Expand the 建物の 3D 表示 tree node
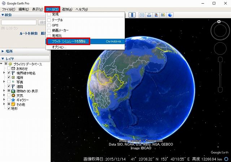231x162 pixels. (4, 91)
